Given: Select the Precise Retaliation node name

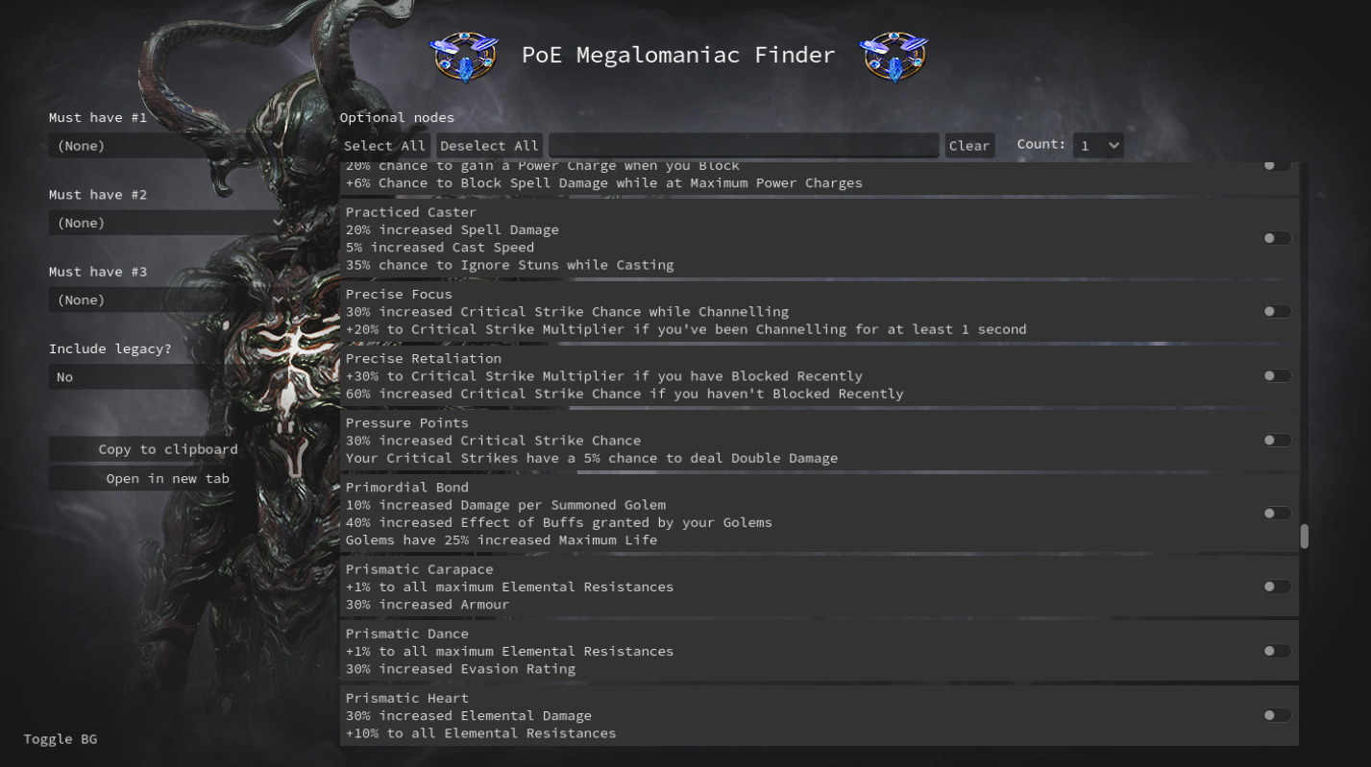Looking at the screenshot, I should [x=424, y=358].
